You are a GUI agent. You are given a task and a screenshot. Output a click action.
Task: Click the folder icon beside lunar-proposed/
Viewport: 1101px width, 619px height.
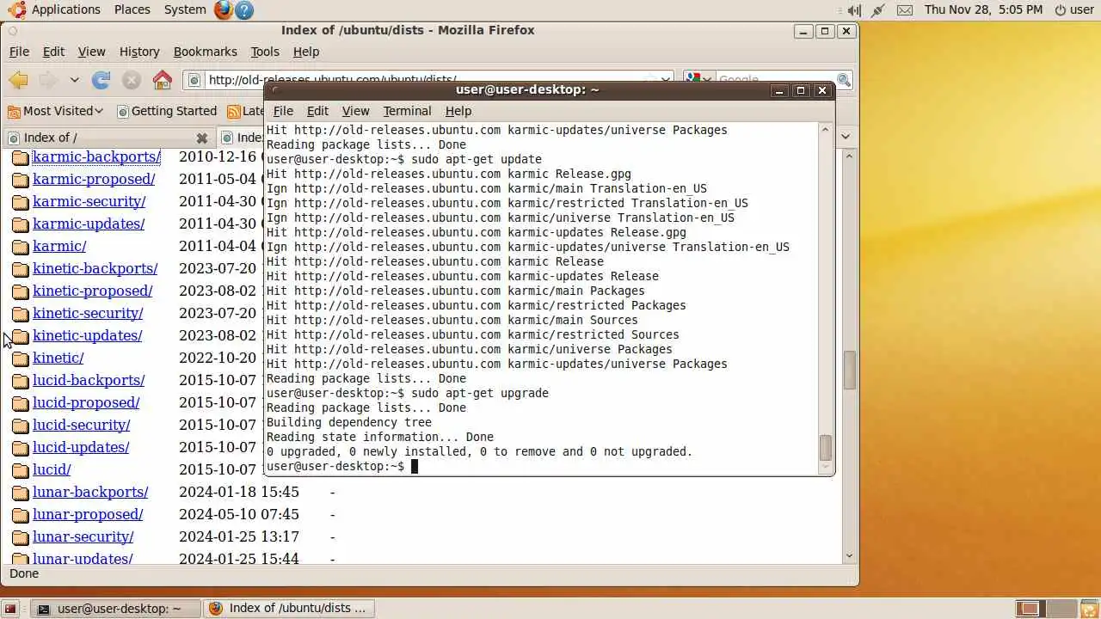click(x=21, y=515)
